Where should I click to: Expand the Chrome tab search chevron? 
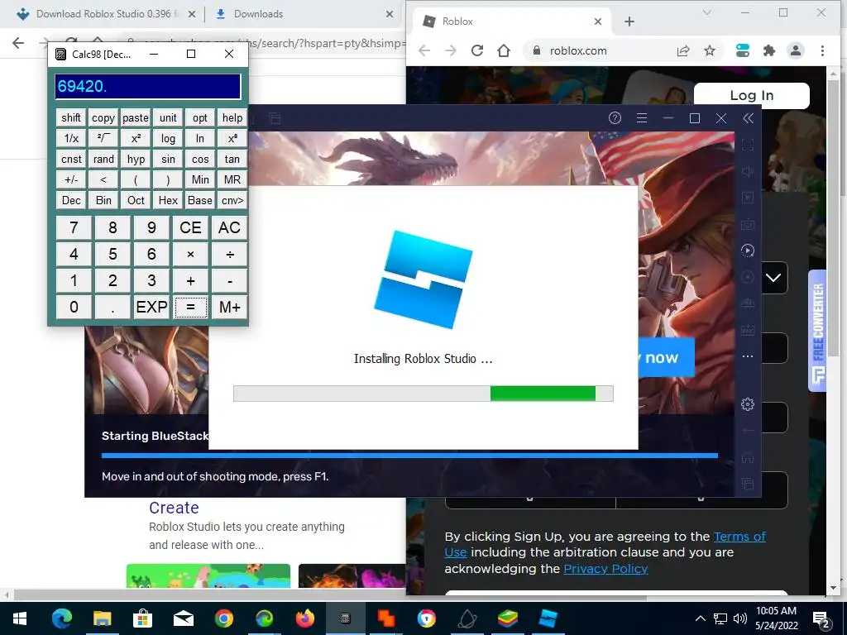click(706, 13)
